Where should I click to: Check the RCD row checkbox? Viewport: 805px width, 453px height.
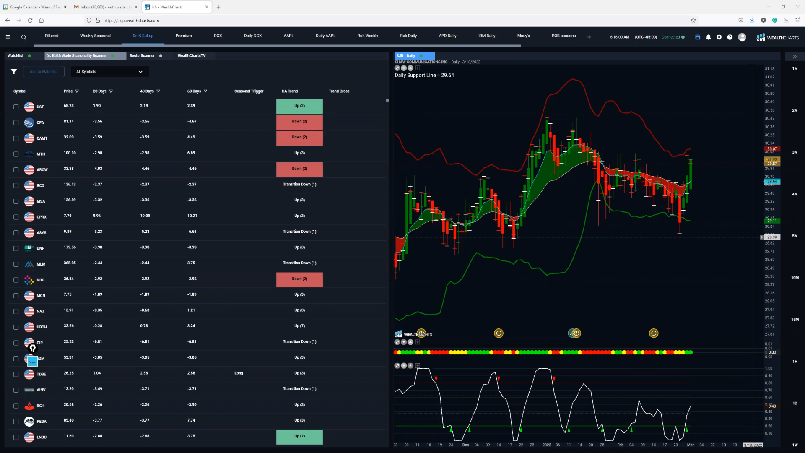[16, 185]
